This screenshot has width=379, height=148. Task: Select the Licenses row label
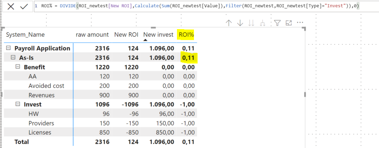(x=40, y=133)
